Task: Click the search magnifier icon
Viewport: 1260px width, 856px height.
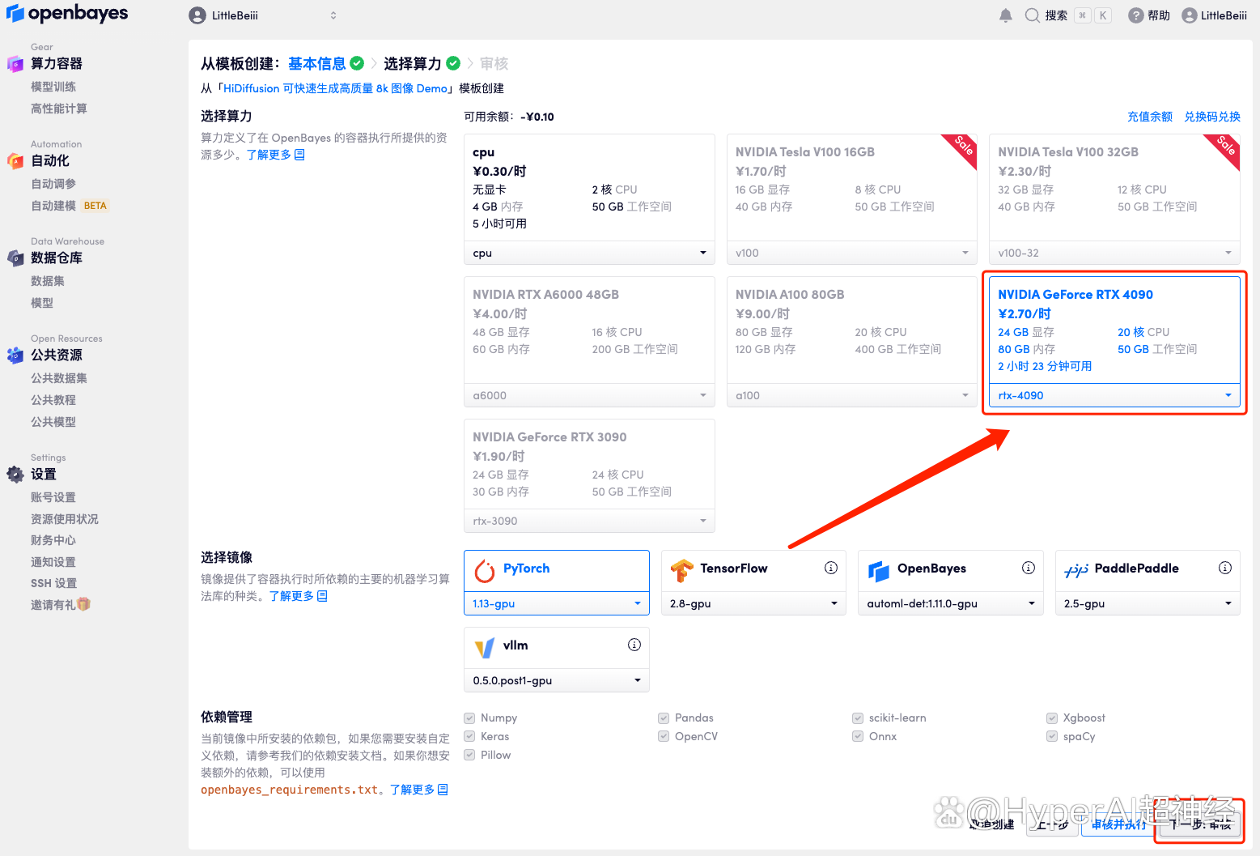Action: coord(1032,15)
